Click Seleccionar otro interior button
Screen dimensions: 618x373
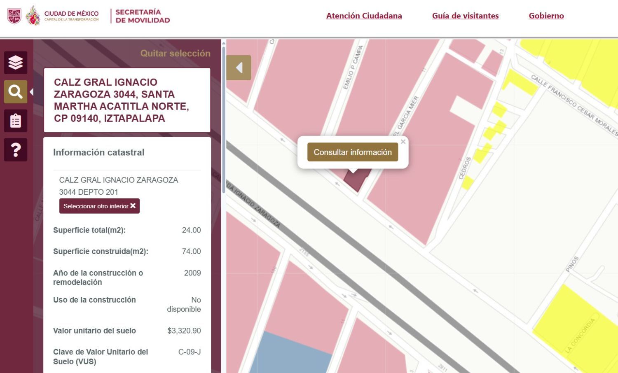point(99,206)
